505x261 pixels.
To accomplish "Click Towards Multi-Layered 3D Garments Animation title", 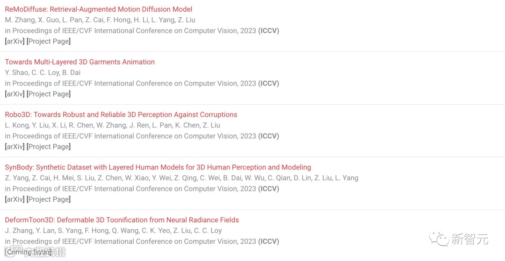I will (x=79, y=62).
